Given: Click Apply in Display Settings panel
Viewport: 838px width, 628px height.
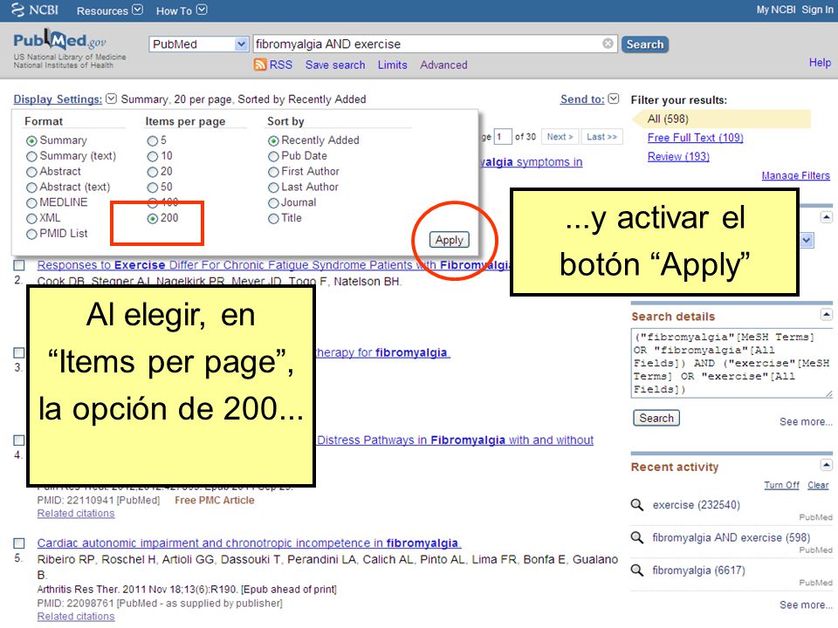Looking at the screenshot, I should [449, 240].
